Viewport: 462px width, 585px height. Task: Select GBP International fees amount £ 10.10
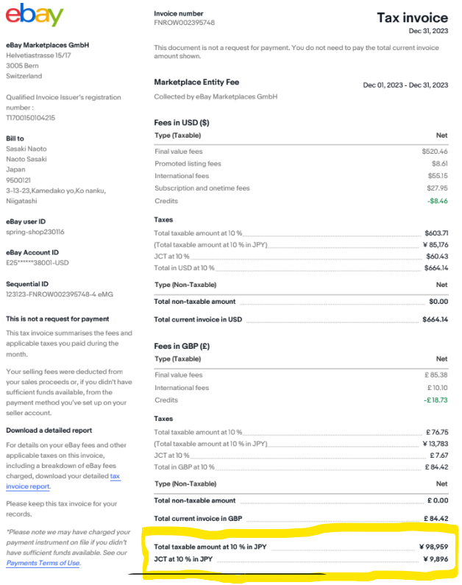[438, 388]
